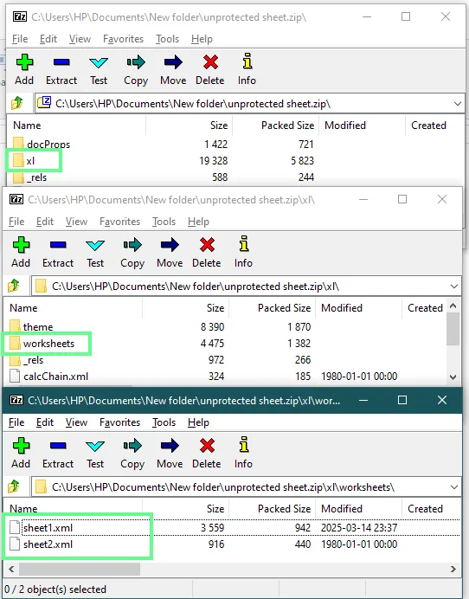
Task: Select the xl folder in top window
Action: point(23,160)
